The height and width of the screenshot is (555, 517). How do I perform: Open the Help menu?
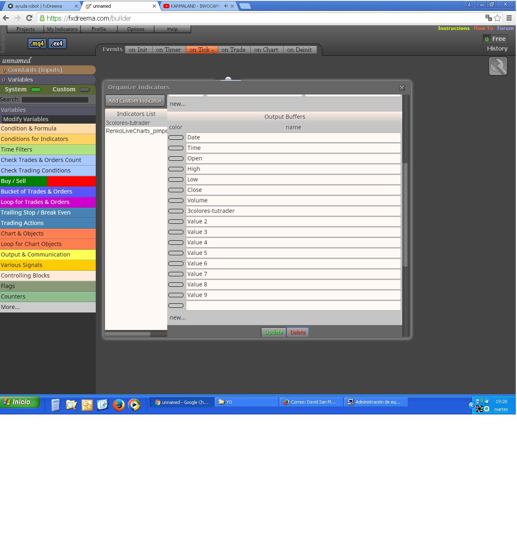[x=172, y=29]
